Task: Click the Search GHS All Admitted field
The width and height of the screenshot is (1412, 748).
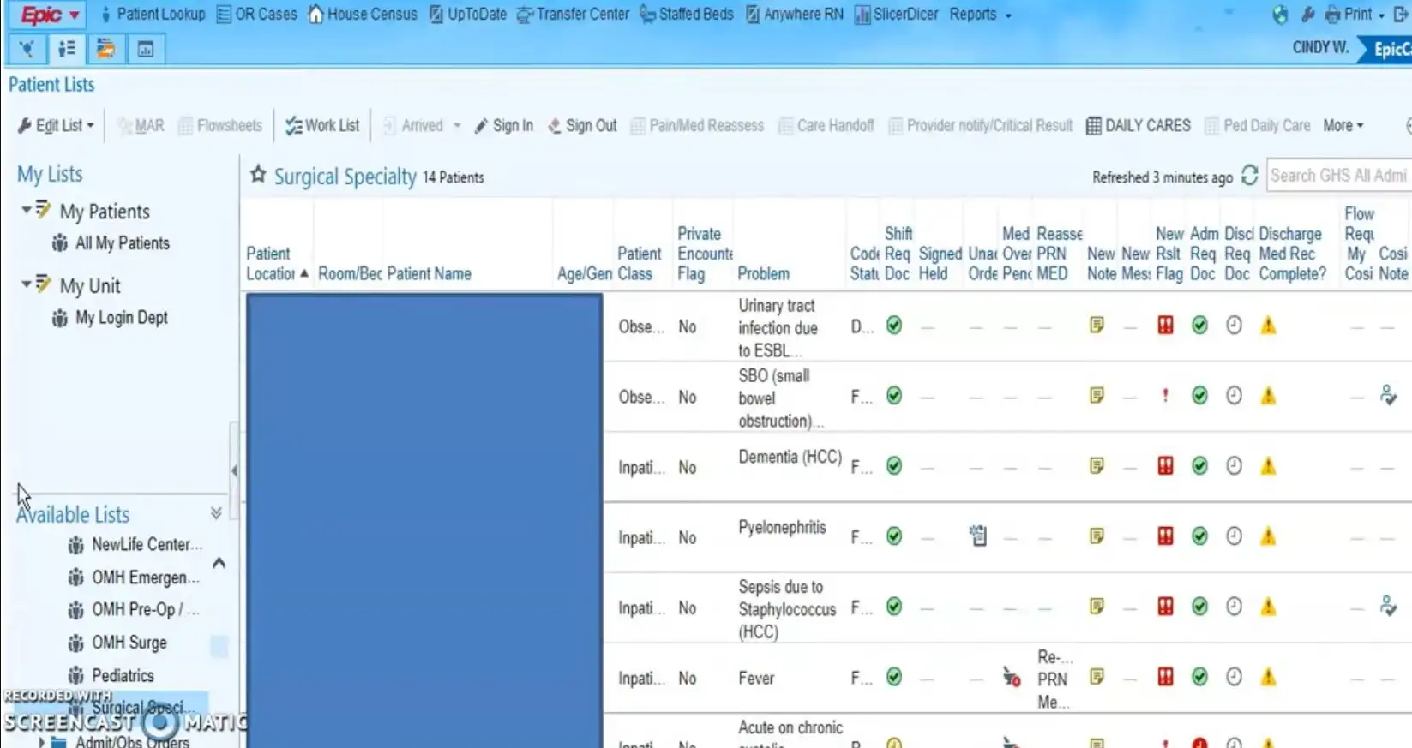Action: point(1337,176)
